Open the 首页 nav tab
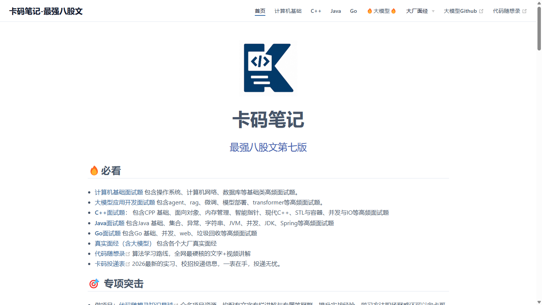The width and height of the screenshot is (542, 305). pos(260,11)
